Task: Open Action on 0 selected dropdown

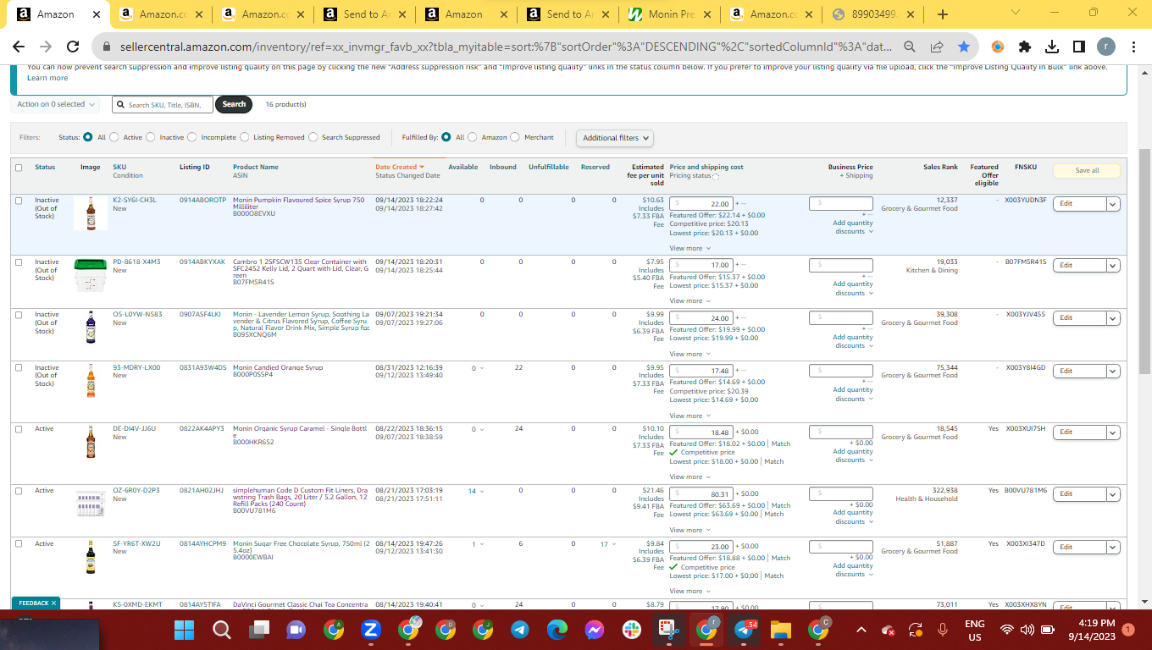Action: pos(55,104)
